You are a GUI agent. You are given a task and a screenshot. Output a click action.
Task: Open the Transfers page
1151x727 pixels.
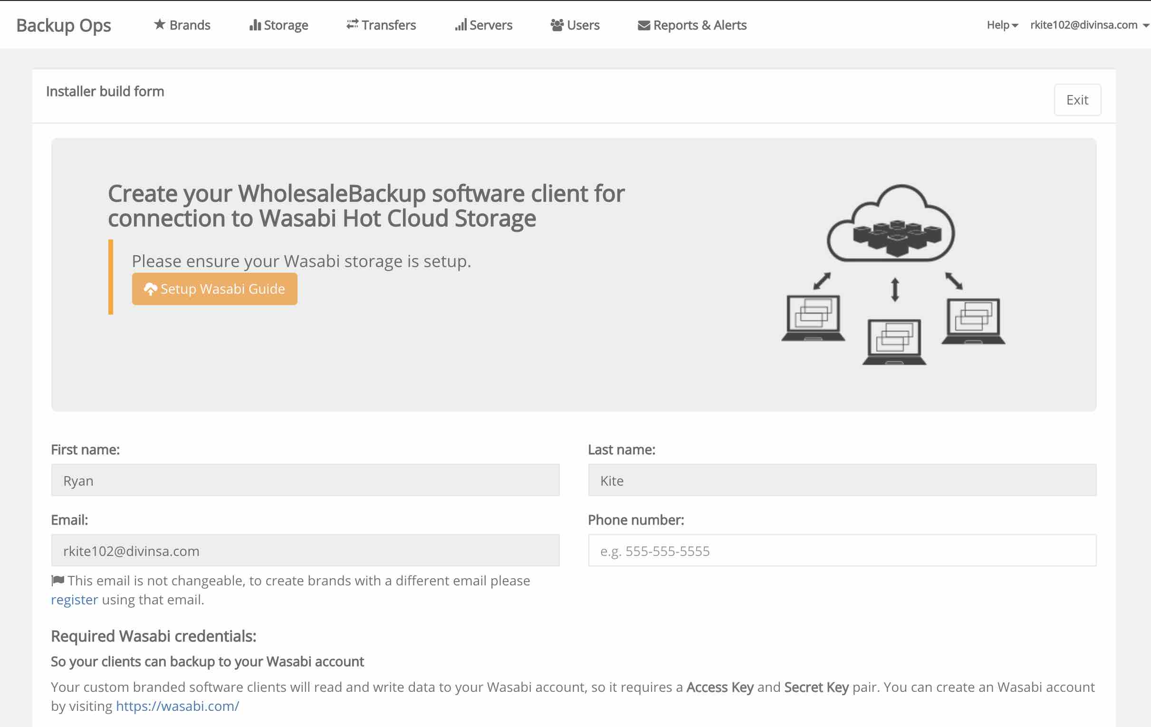[382, 25]
